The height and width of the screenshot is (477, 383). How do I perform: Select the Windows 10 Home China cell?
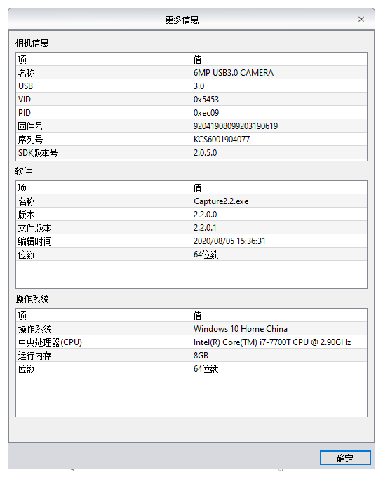(x=279, y=329)
